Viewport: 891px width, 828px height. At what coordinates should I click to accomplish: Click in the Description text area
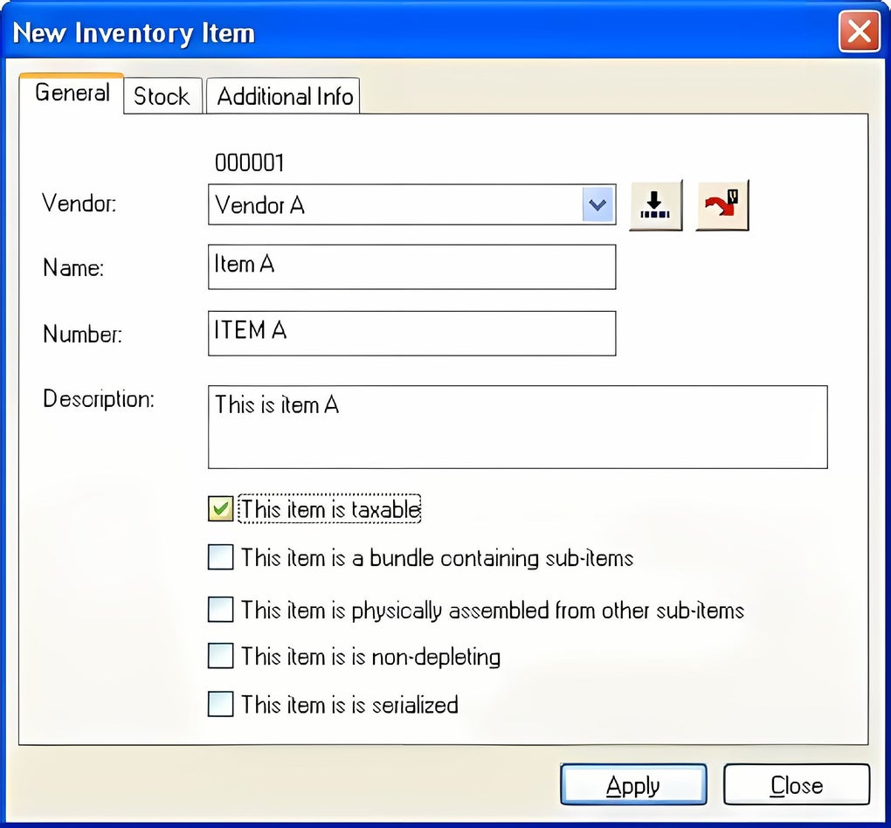[518, 427]
